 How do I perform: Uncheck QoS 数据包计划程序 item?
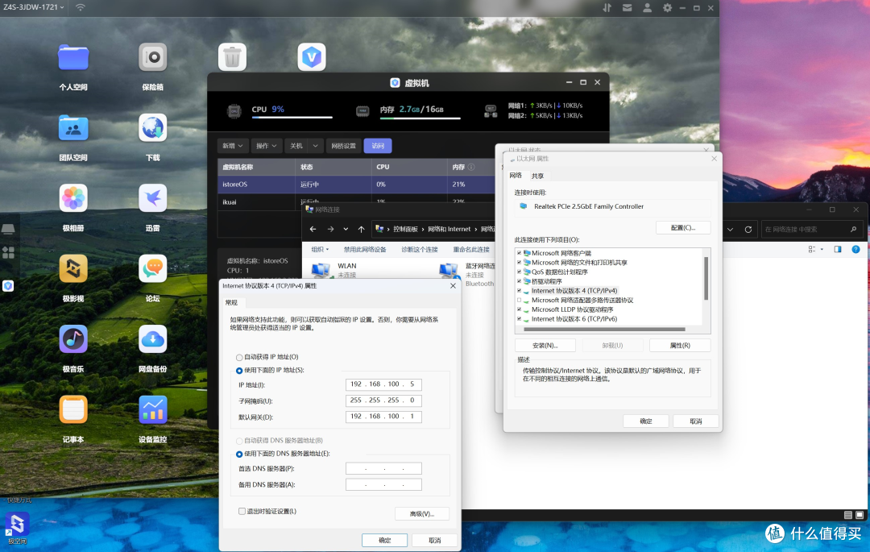[520, 272]
